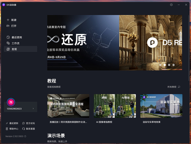Click the 打开 folder icon
This screenshot has height=144, width=191.
tap(8, 26)
